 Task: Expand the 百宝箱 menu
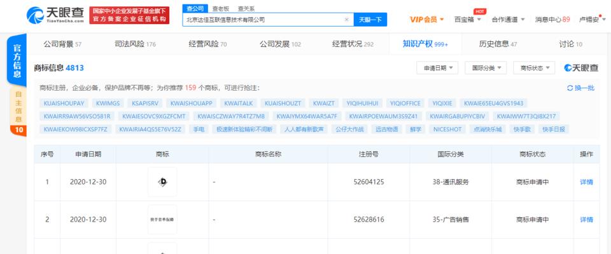pos(468,20)
